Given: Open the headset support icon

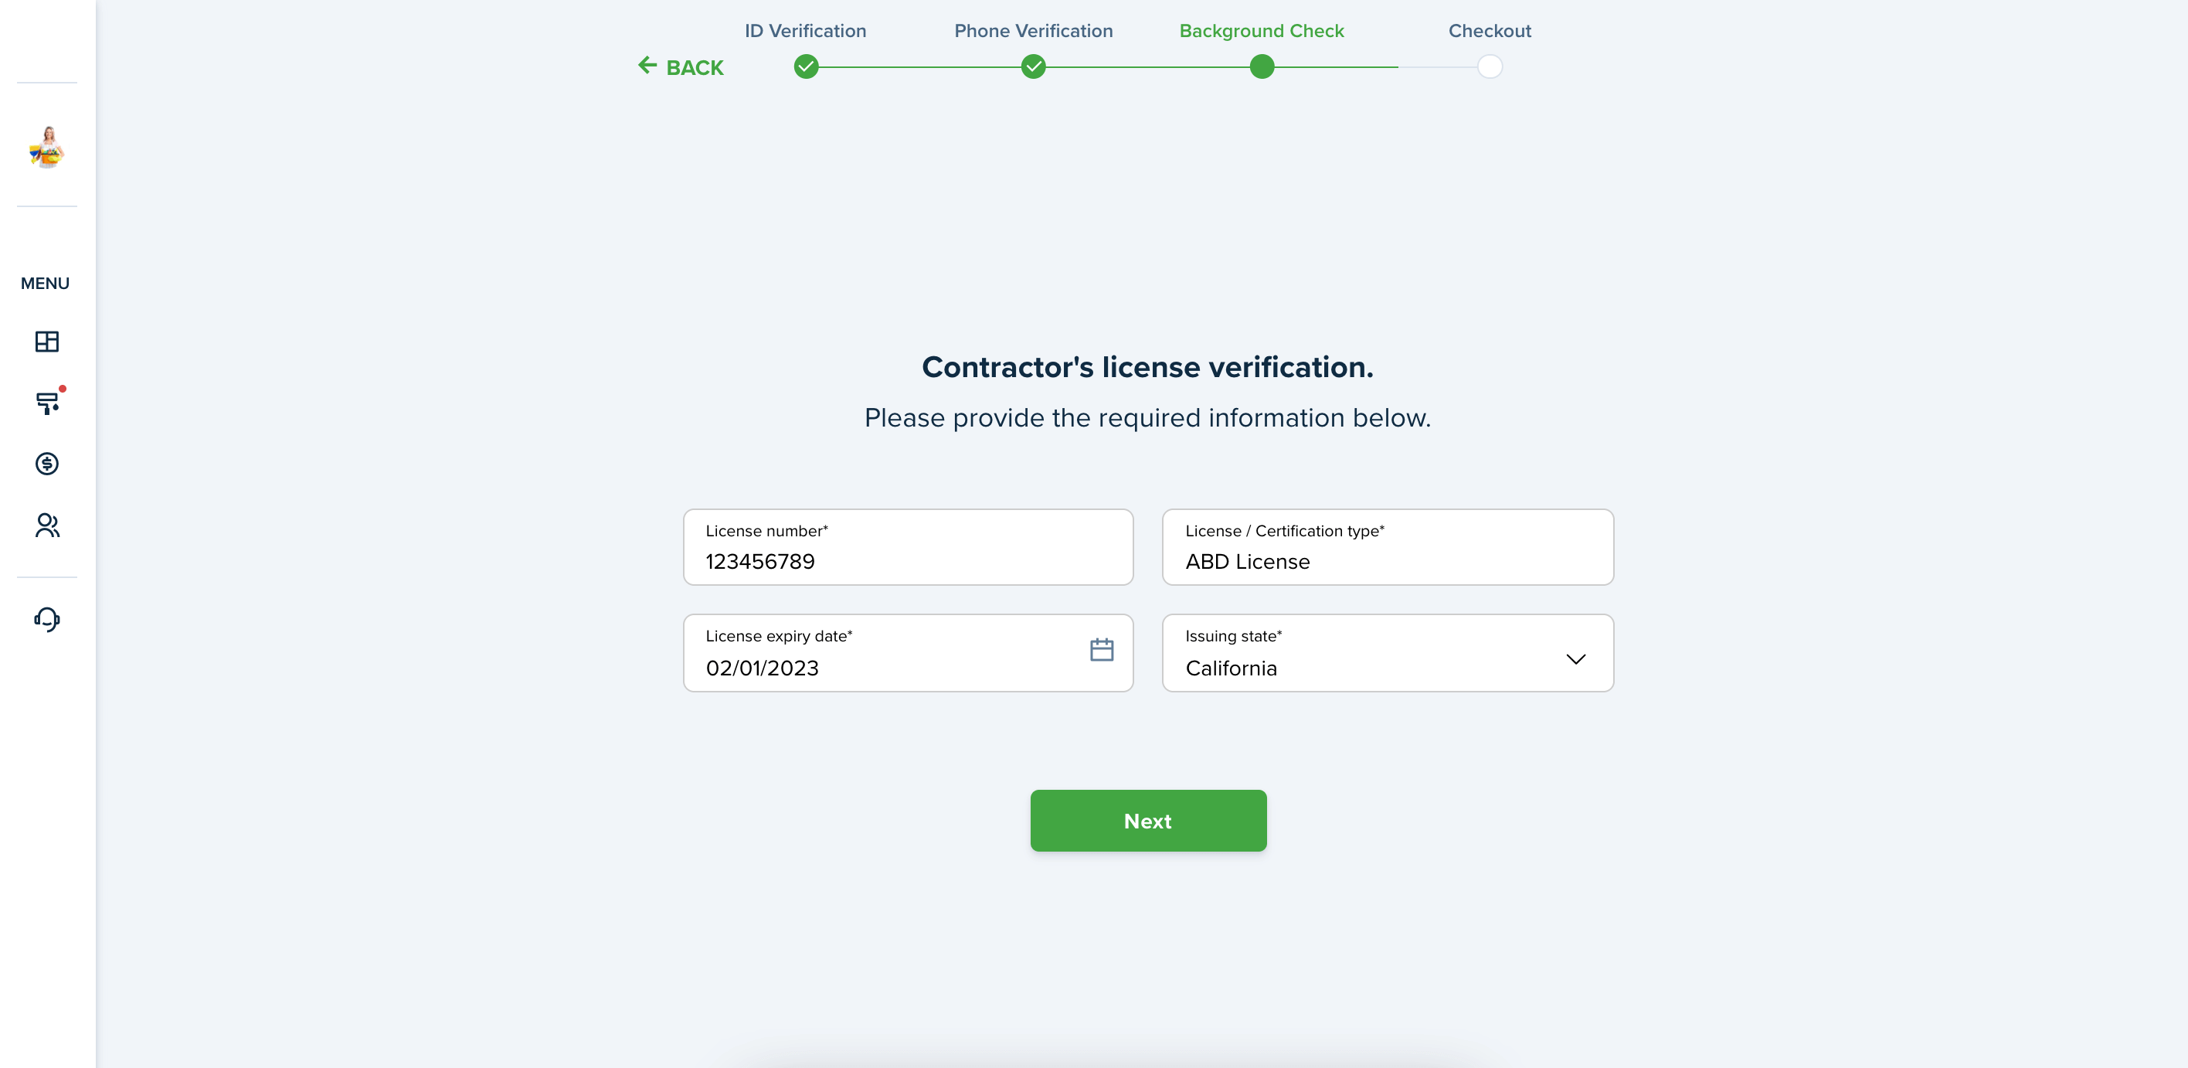Looking at the screenshot, I should pos(46,619).
